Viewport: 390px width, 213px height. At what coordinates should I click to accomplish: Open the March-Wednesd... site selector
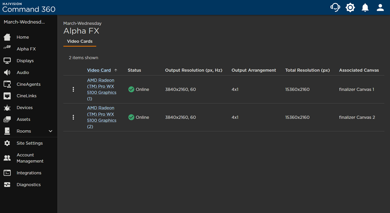24,22
